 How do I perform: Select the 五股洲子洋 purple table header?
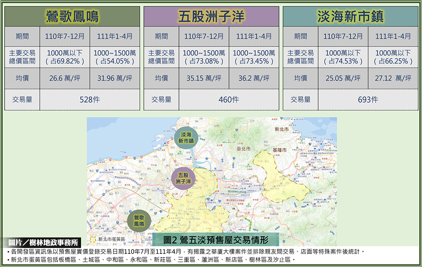point(211,16)
